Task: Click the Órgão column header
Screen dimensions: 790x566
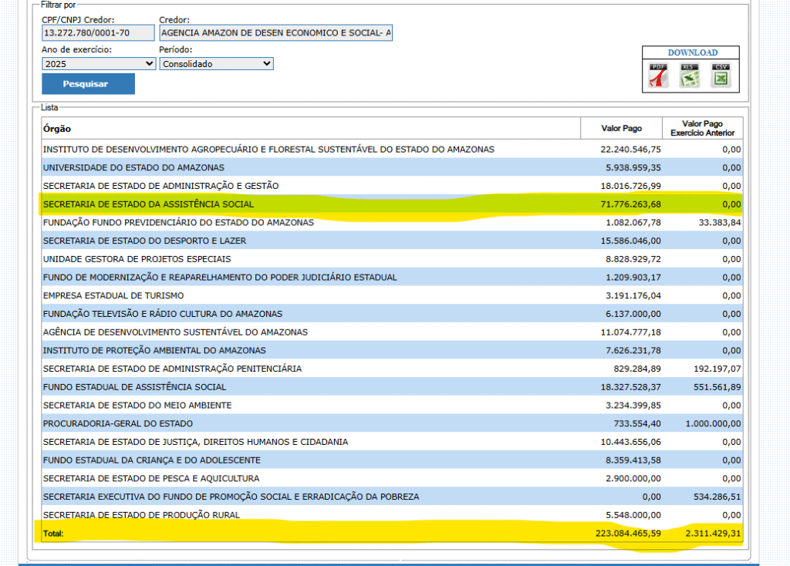Action: [x=311, y=129]
